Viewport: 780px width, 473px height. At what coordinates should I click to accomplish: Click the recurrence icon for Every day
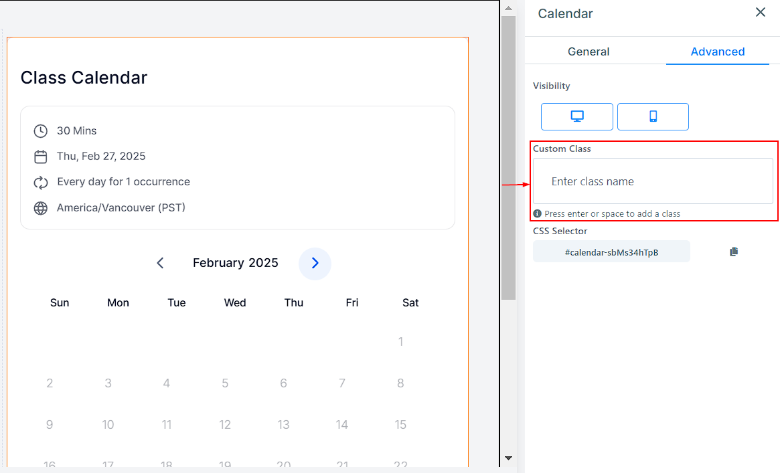[41, 182]
